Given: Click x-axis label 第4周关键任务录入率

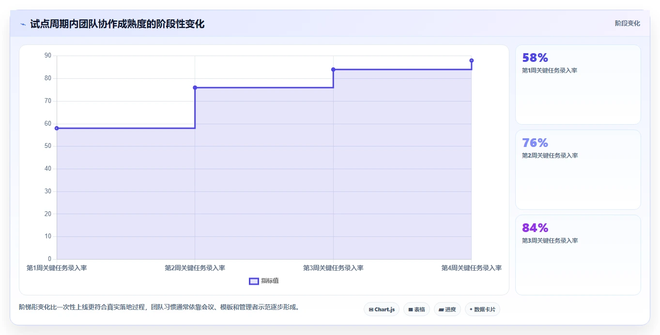Looking at the screenshot, I should 472,268.
